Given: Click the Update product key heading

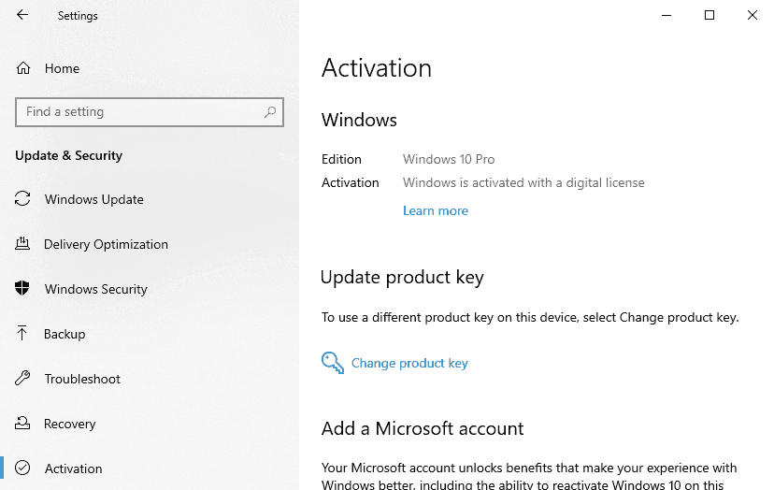Looking at the screenshot, I should tap(402, 277).
